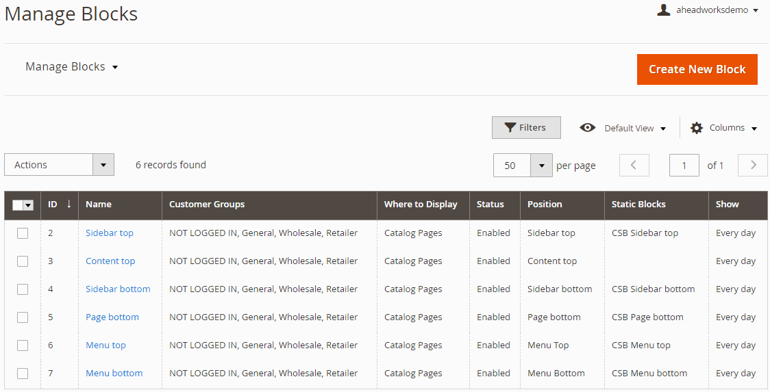Open the Sidebar bottom block link
Viewport: 770px width, 392px height.
coord(118,289)
